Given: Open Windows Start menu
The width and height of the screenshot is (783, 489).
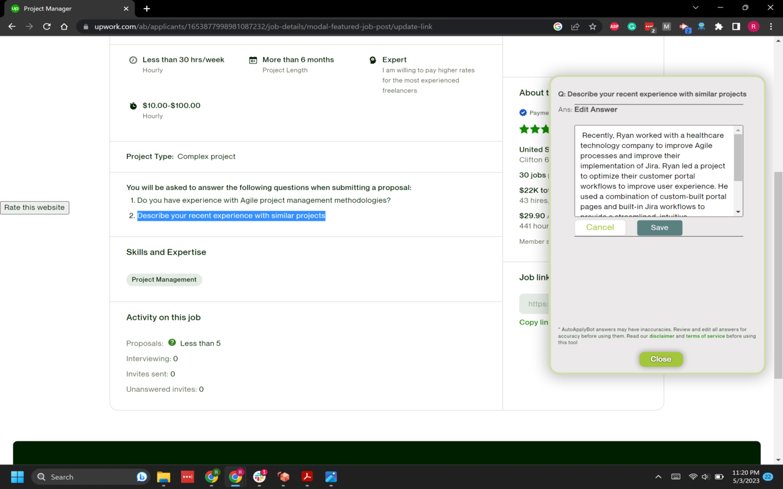Looking at the screenshot, I should [17, 476].
